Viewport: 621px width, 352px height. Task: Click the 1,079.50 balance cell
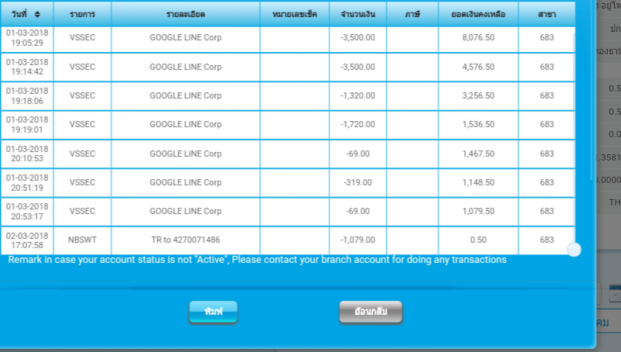[478, 211]
